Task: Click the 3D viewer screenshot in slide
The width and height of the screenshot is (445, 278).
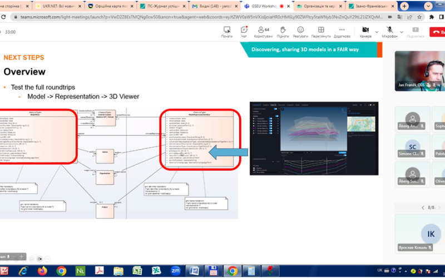Action: point(314,138)
